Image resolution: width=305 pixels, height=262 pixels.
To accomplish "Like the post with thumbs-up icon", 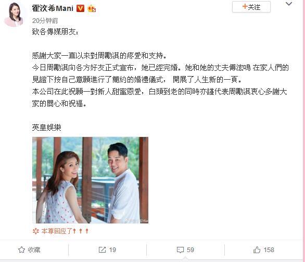I will (x=257, y=249).
